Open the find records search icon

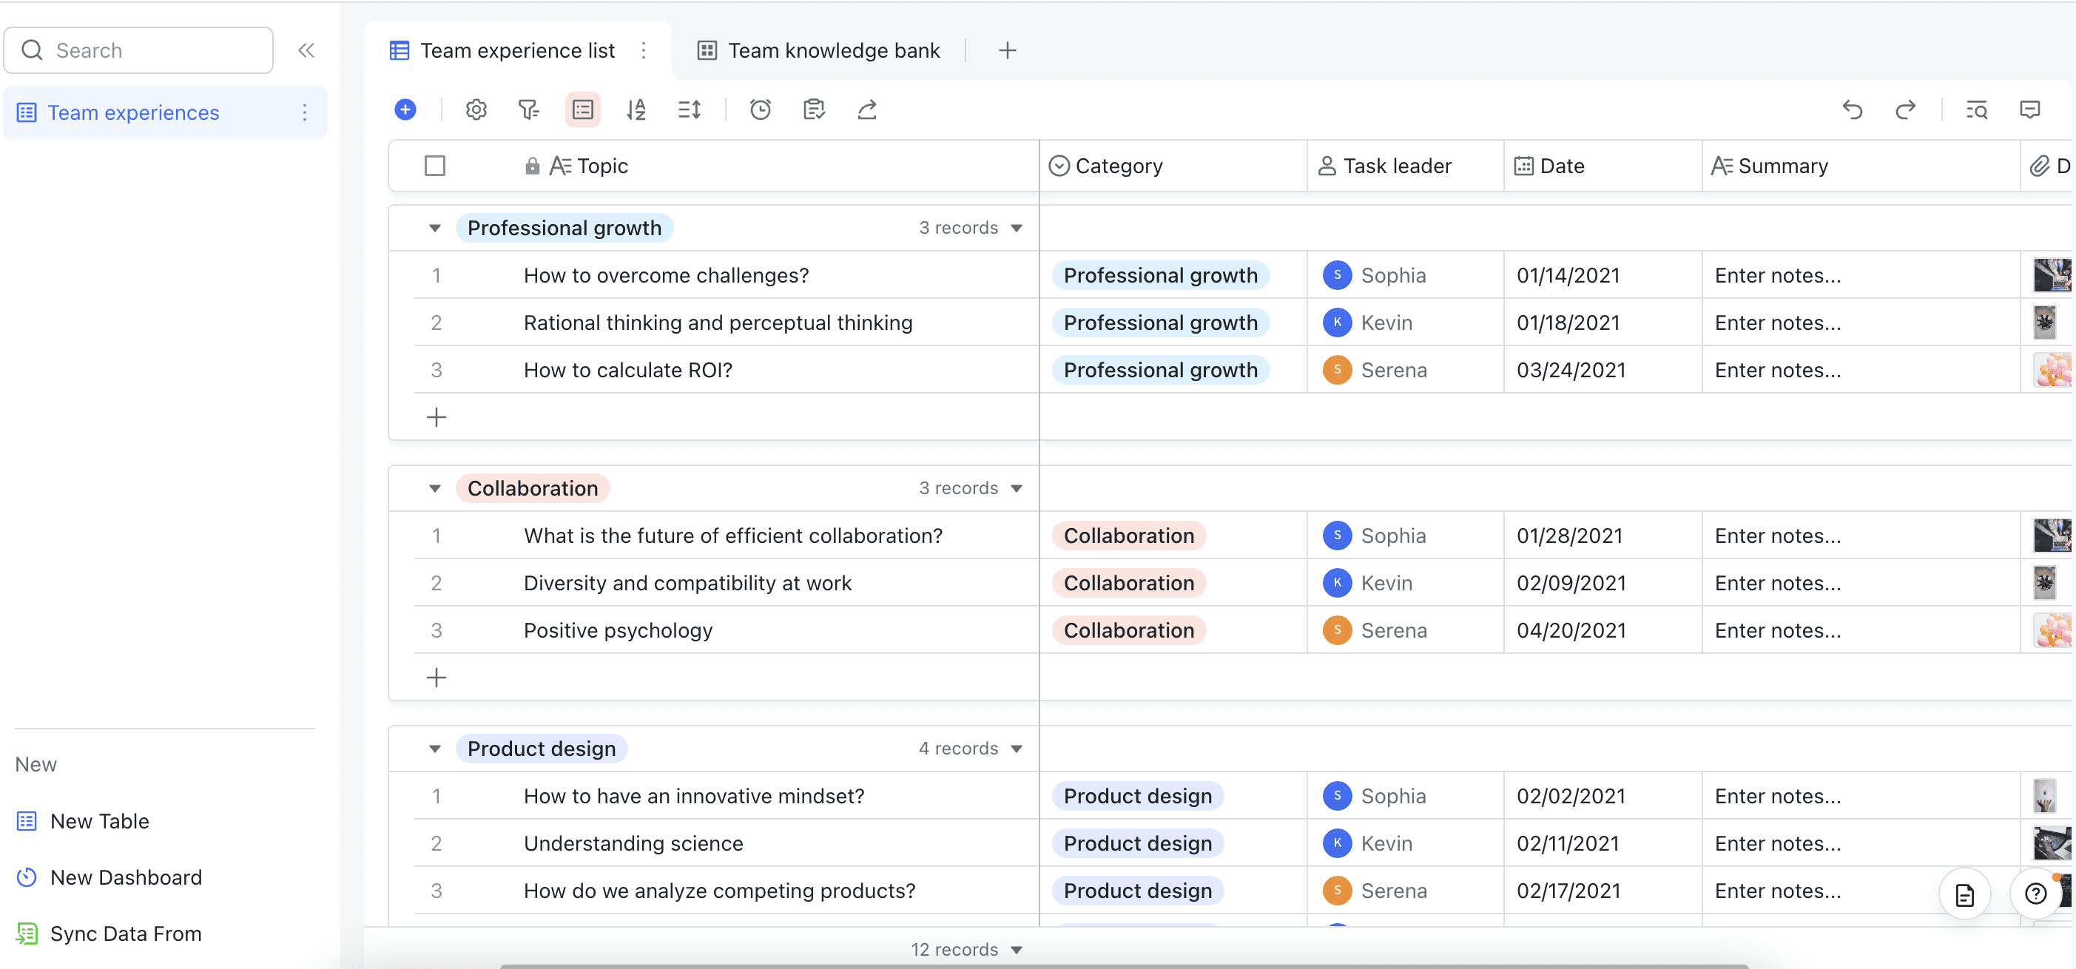[x=1976, y=109]
